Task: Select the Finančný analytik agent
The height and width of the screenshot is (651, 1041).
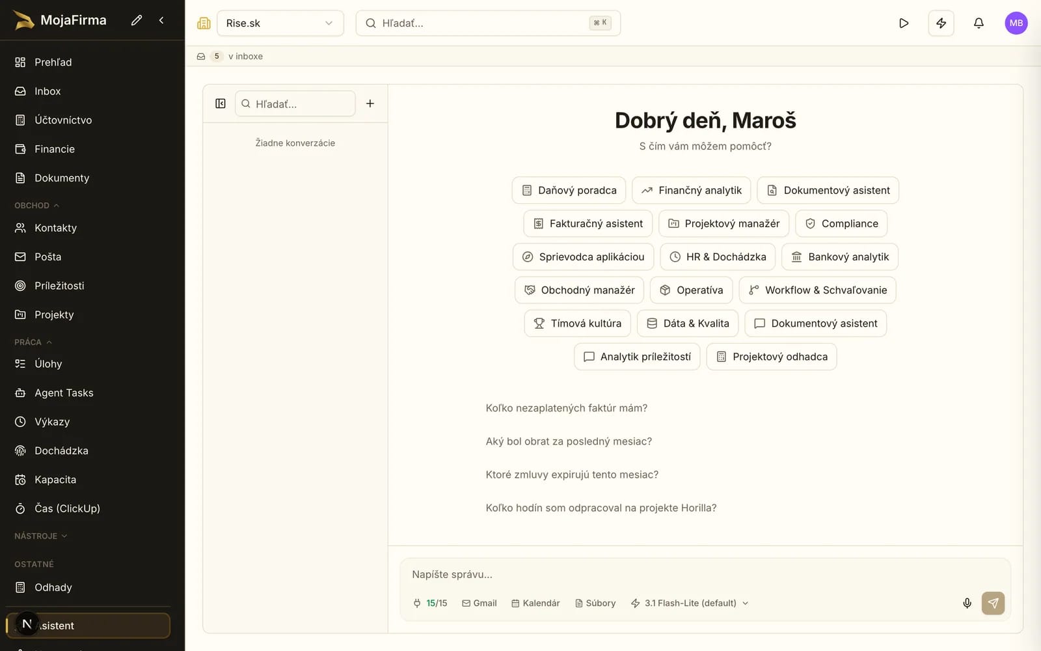Action: (691, 190)
